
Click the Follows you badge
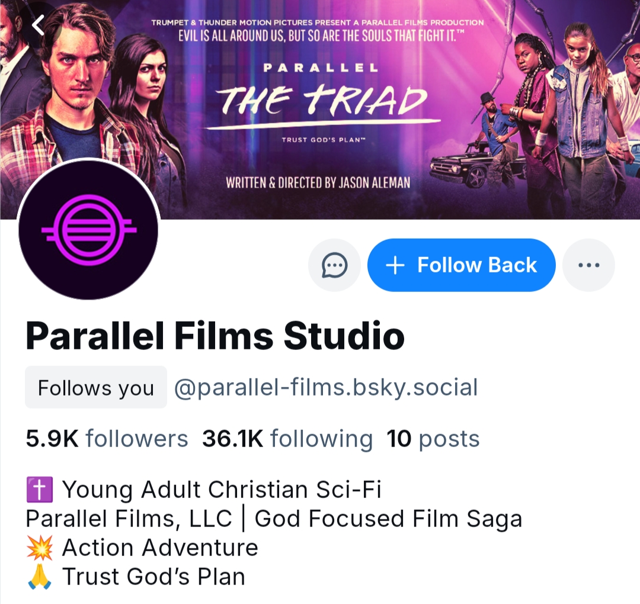click(x=95, y=388)
